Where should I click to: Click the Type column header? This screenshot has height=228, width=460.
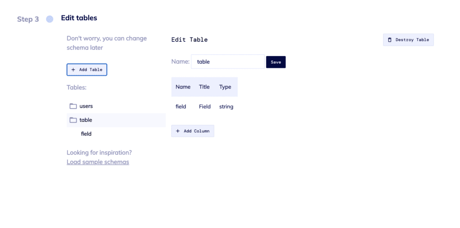click(225, 87)
